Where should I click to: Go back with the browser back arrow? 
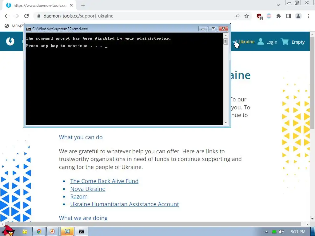coord(7,16)
